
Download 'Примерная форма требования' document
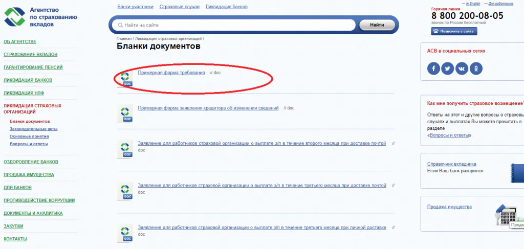click(x=171, y=73)
